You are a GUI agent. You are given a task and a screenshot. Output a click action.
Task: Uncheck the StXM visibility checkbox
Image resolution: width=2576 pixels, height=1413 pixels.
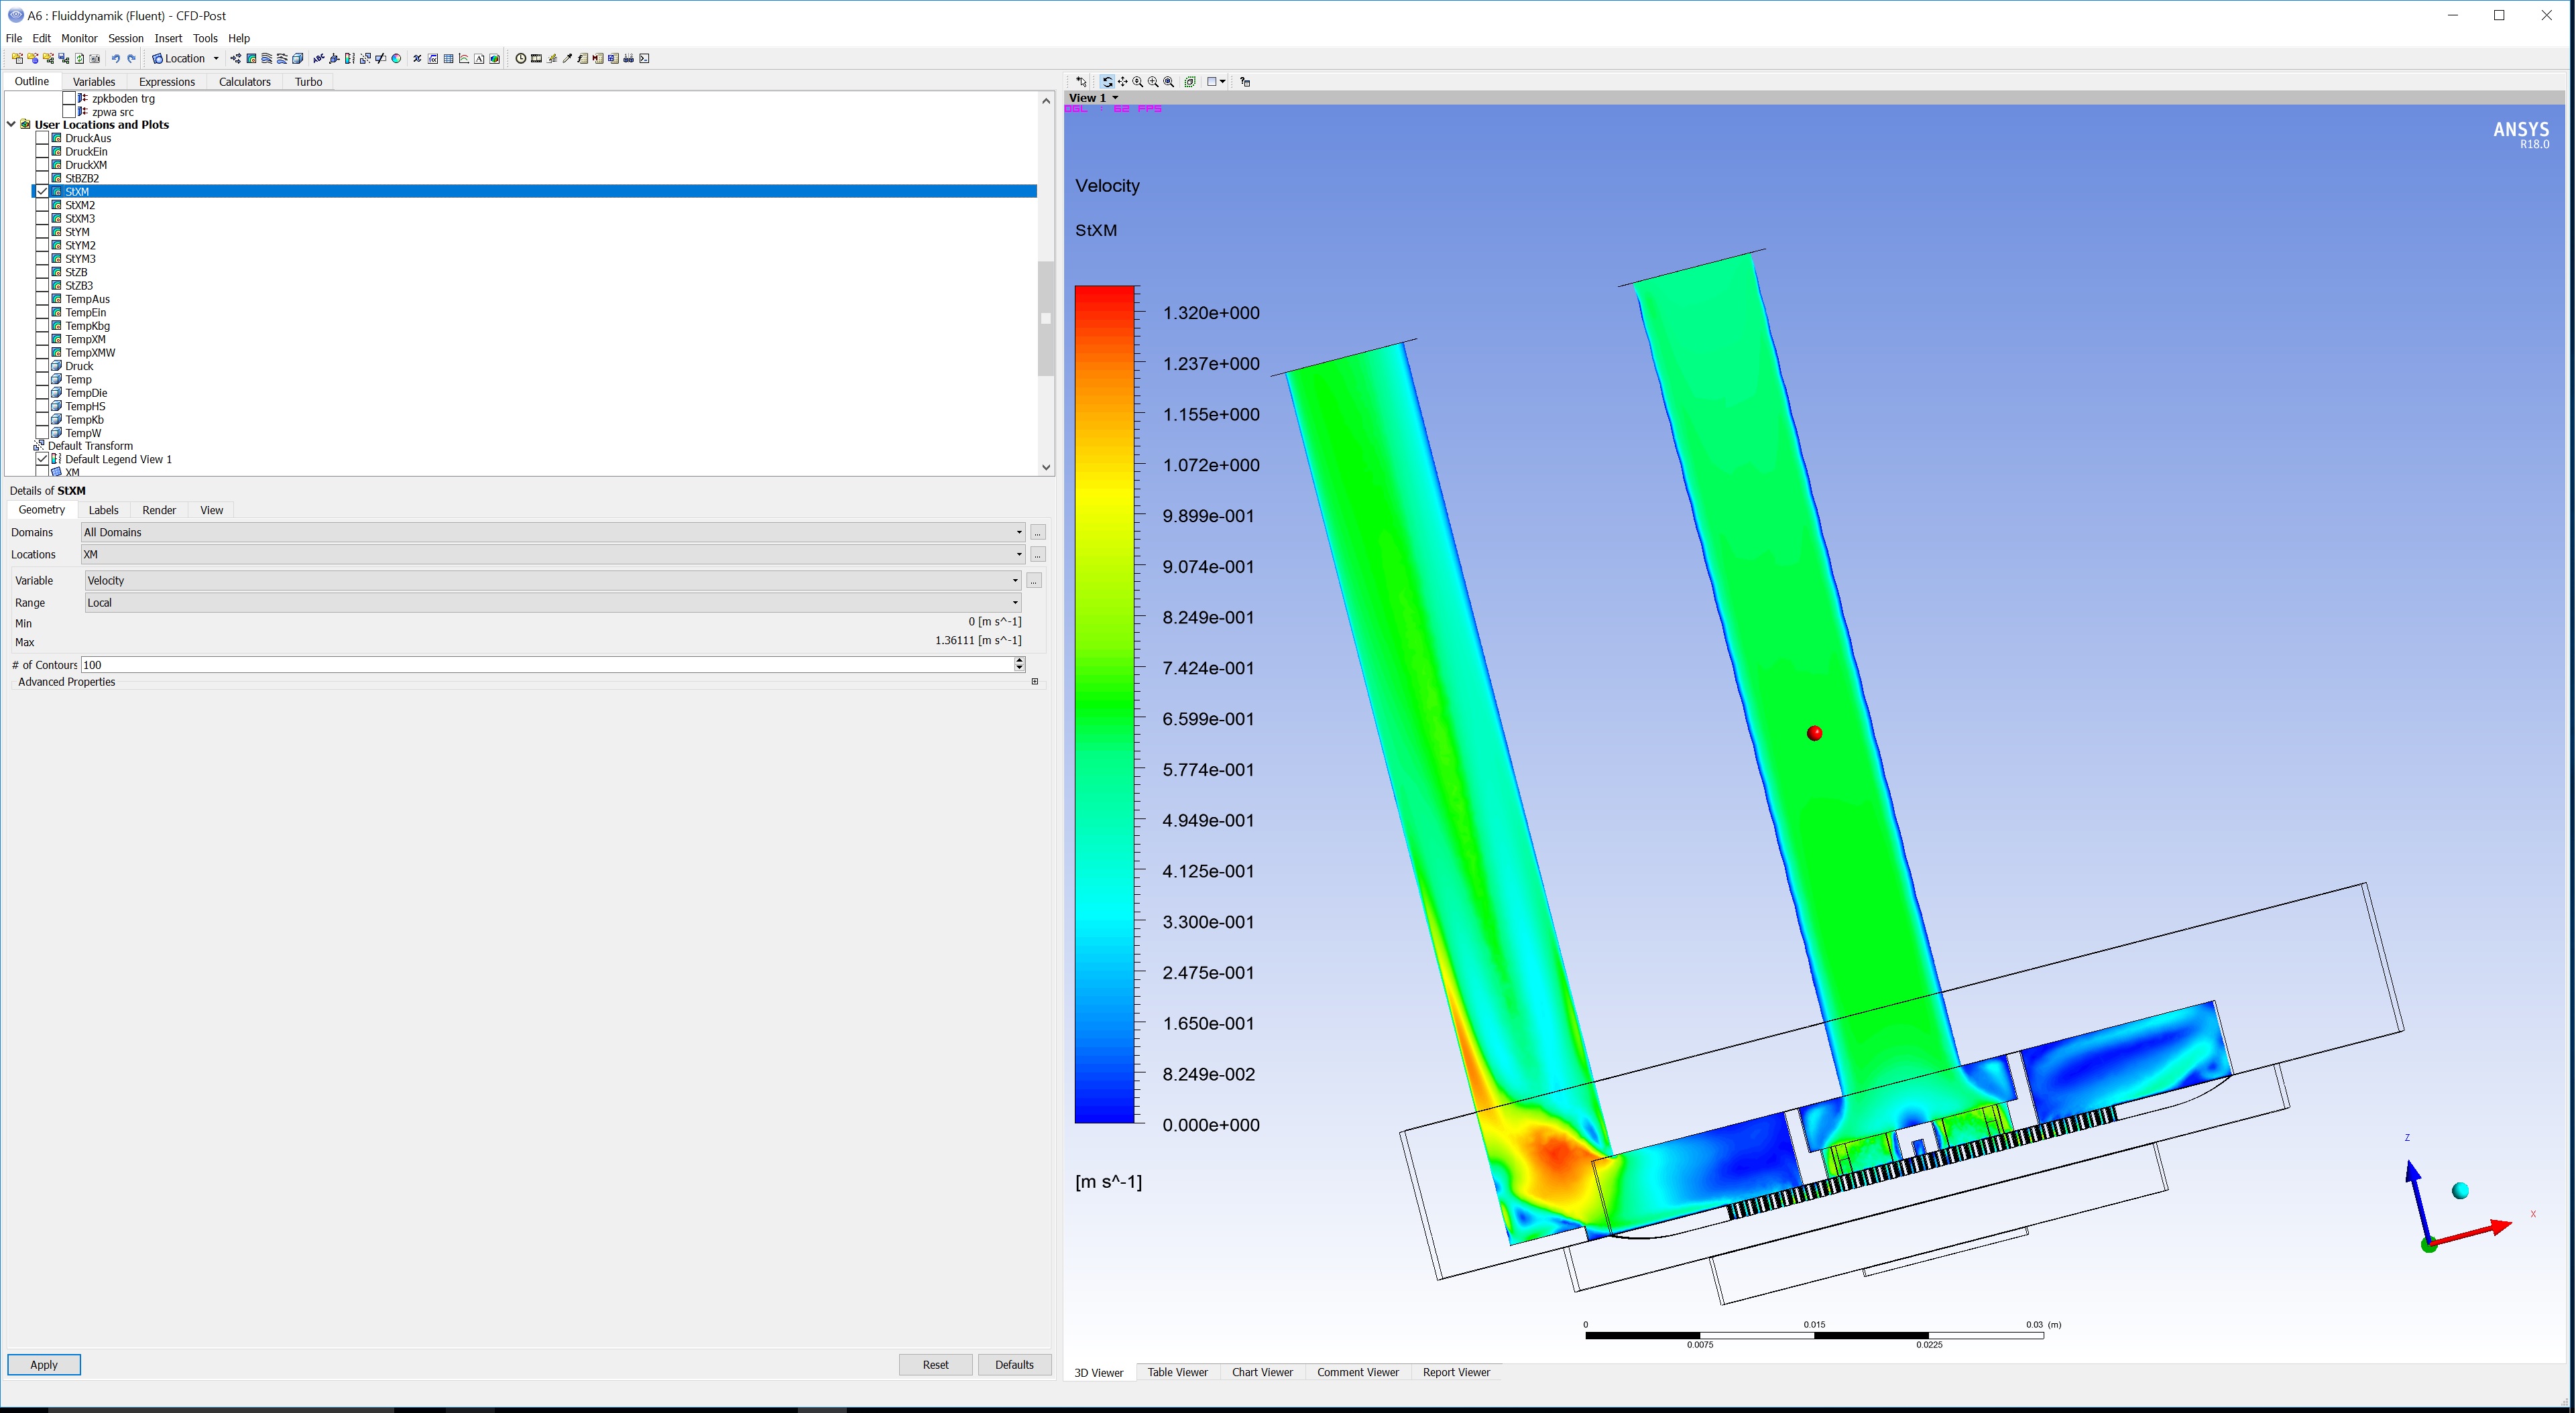click(x=42, y=192)
